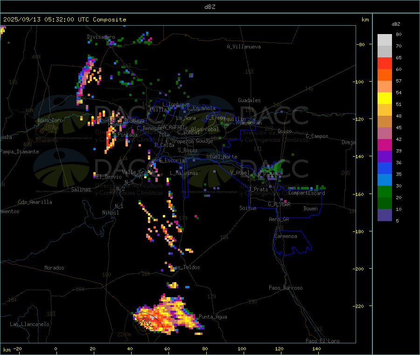Click the Atuel_Norte map label
Screen dimensions: 420x355
[x=222, y=157]
